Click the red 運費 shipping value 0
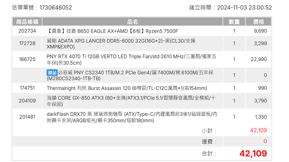Image resolution: width=289 pixels, height=162 pixels. tap(265, 141)
